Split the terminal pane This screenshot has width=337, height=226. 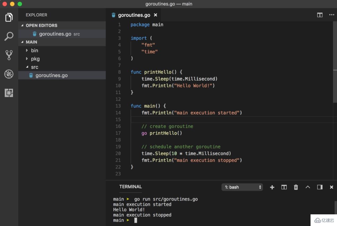[284, 187]
